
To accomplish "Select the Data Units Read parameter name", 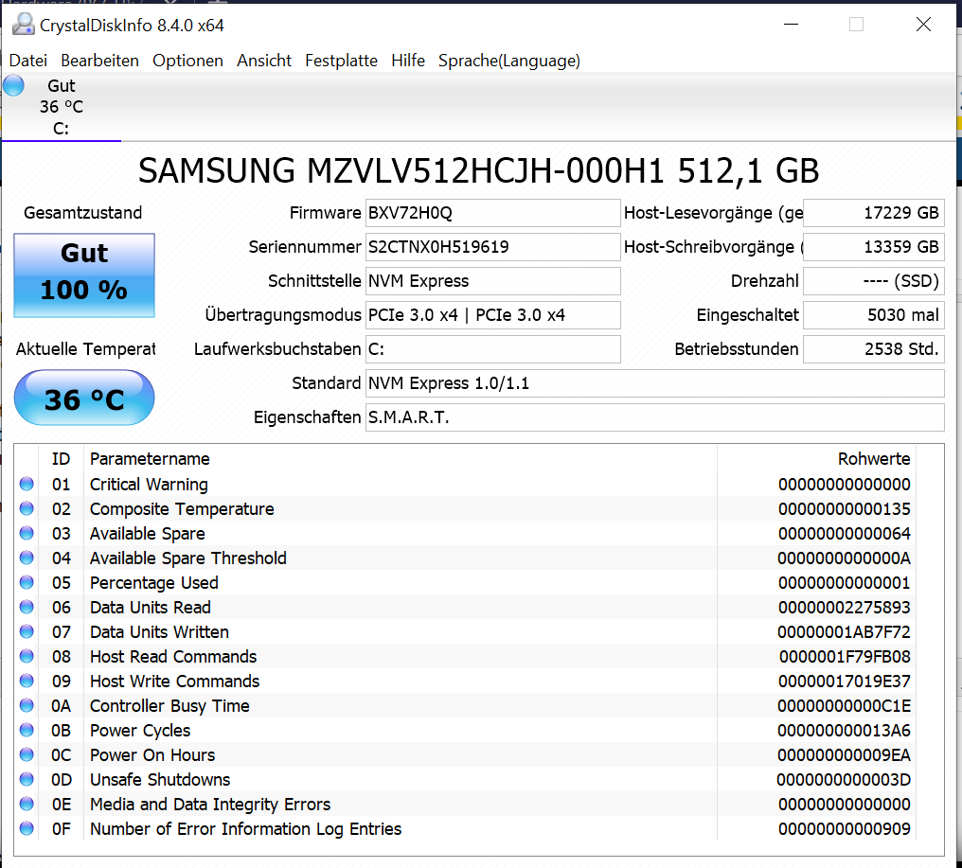I will pyautogui.click(x=151, y=608).
